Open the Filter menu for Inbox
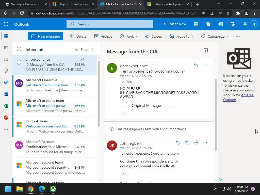260x195 pixels. [82, 50]
